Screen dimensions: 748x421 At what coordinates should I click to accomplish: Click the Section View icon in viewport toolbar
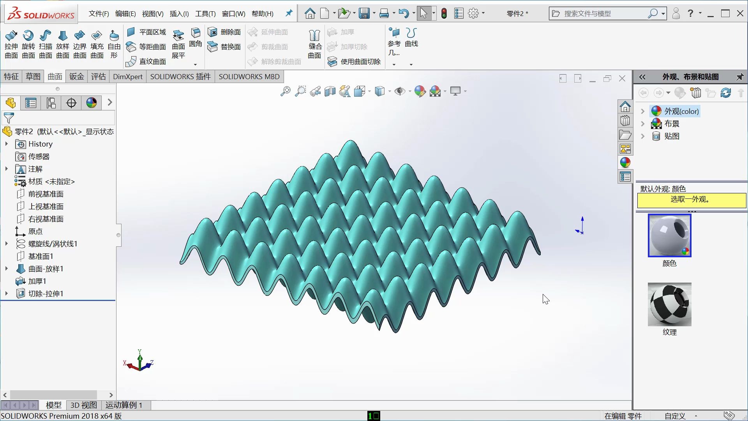click(x=330, y=91)
